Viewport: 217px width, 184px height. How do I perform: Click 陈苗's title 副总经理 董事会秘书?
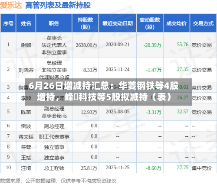coord(54,112)
